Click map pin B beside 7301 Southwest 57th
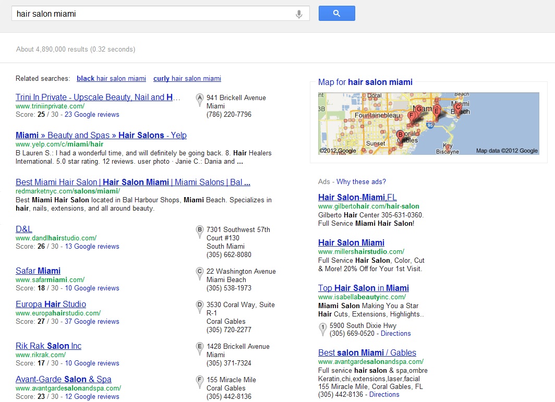Screen dimensions: 555x402 [x=199, y=232]
